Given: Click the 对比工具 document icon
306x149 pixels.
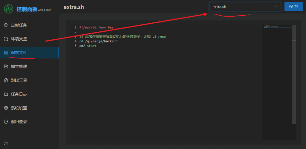Looking at the screenshot, I should [6, 80].
